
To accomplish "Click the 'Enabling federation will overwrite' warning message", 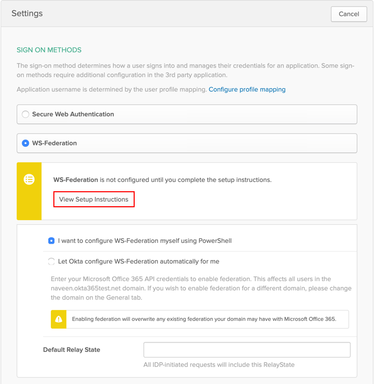I will tap(204, 319).
